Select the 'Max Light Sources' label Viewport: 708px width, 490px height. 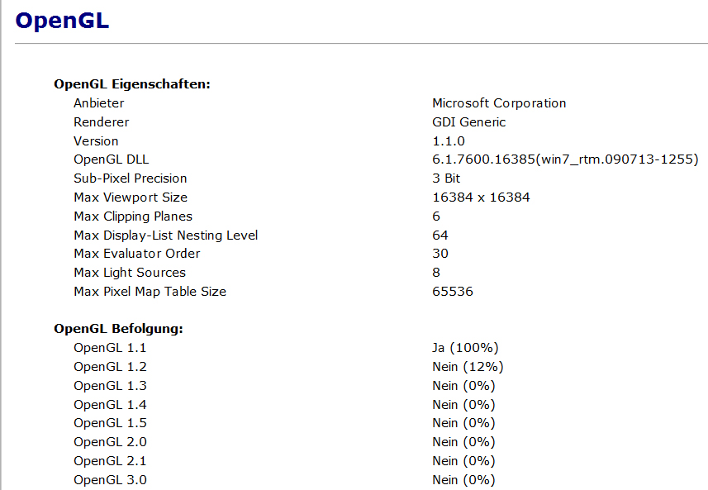tap(130, 273)
